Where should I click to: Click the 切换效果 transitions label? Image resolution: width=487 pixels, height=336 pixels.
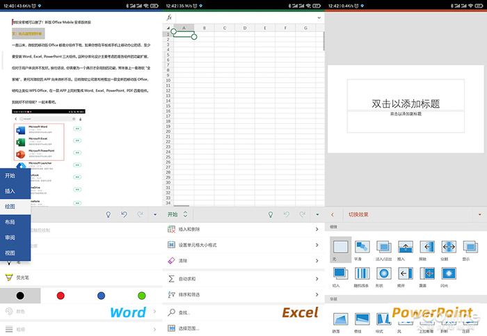pyautogui.click(x=358, y=214)
